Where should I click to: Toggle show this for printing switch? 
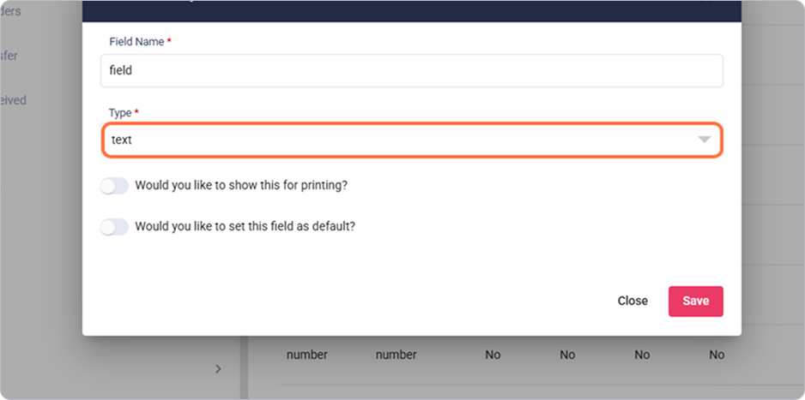click(x=114, y=186)
